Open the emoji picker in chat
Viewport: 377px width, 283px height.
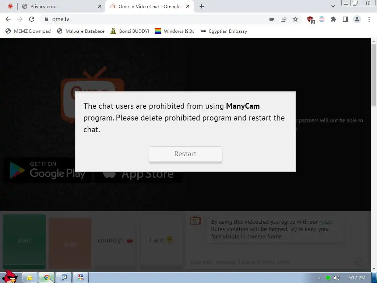[359, 262]
